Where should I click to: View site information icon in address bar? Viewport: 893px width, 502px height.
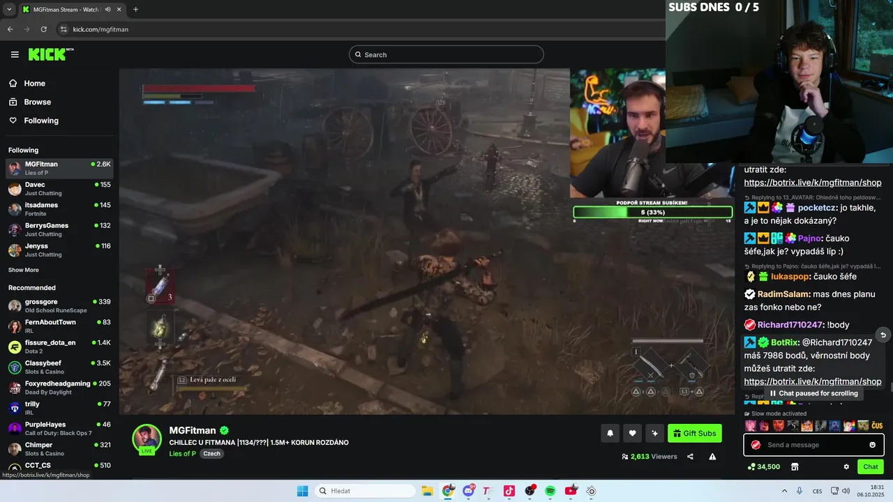click(63, 29)
